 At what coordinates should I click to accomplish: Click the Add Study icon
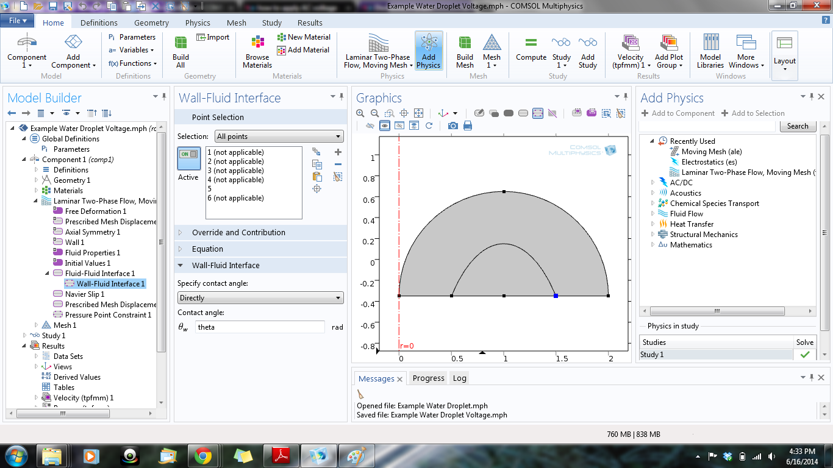coord(588,51)
